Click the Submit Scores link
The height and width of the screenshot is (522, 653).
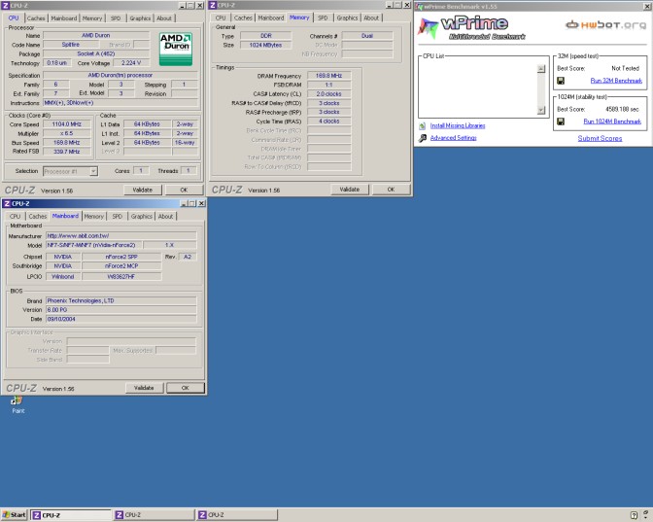(600, 138)
